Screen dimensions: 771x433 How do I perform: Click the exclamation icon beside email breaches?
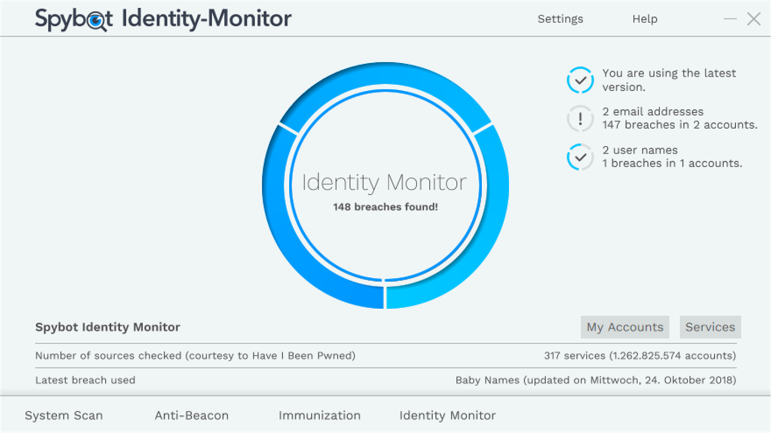[x=580, y=118]
